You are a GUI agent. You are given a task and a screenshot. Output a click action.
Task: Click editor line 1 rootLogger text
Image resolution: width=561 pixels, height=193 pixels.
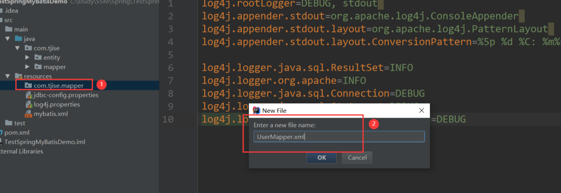tap(289, 4)
